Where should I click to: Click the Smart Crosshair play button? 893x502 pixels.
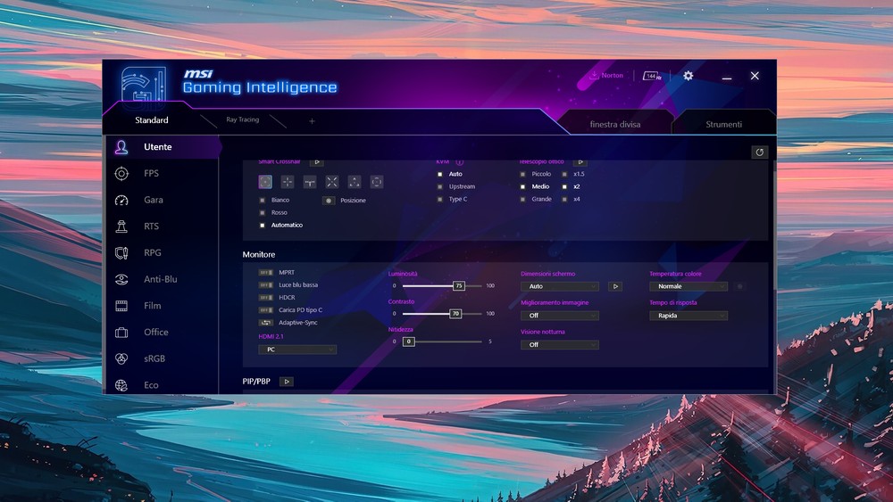pyautogui.click(x=317, y=162)
